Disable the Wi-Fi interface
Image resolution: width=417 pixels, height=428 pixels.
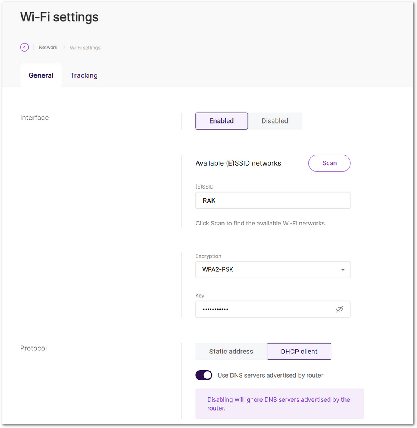coord(274,121)
